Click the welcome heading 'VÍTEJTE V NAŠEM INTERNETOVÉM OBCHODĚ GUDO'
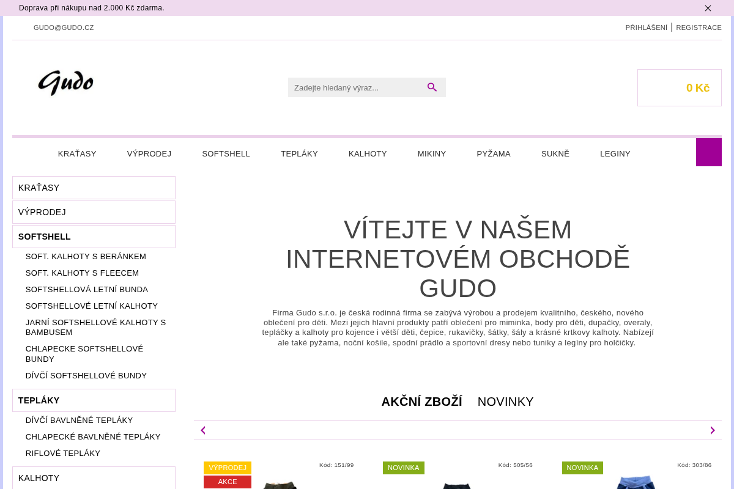The image size is (734, 489). coord(458,259)
